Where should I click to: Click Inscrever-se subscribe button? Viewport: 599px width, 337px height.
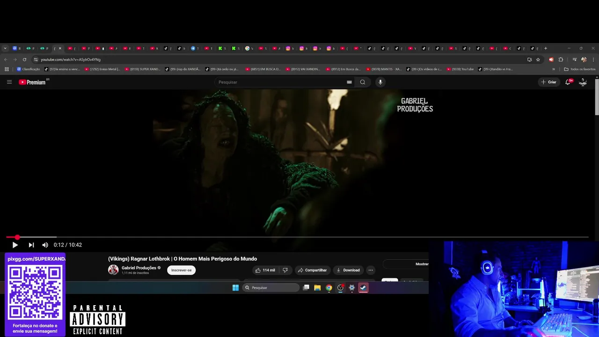tap(181, 270)
